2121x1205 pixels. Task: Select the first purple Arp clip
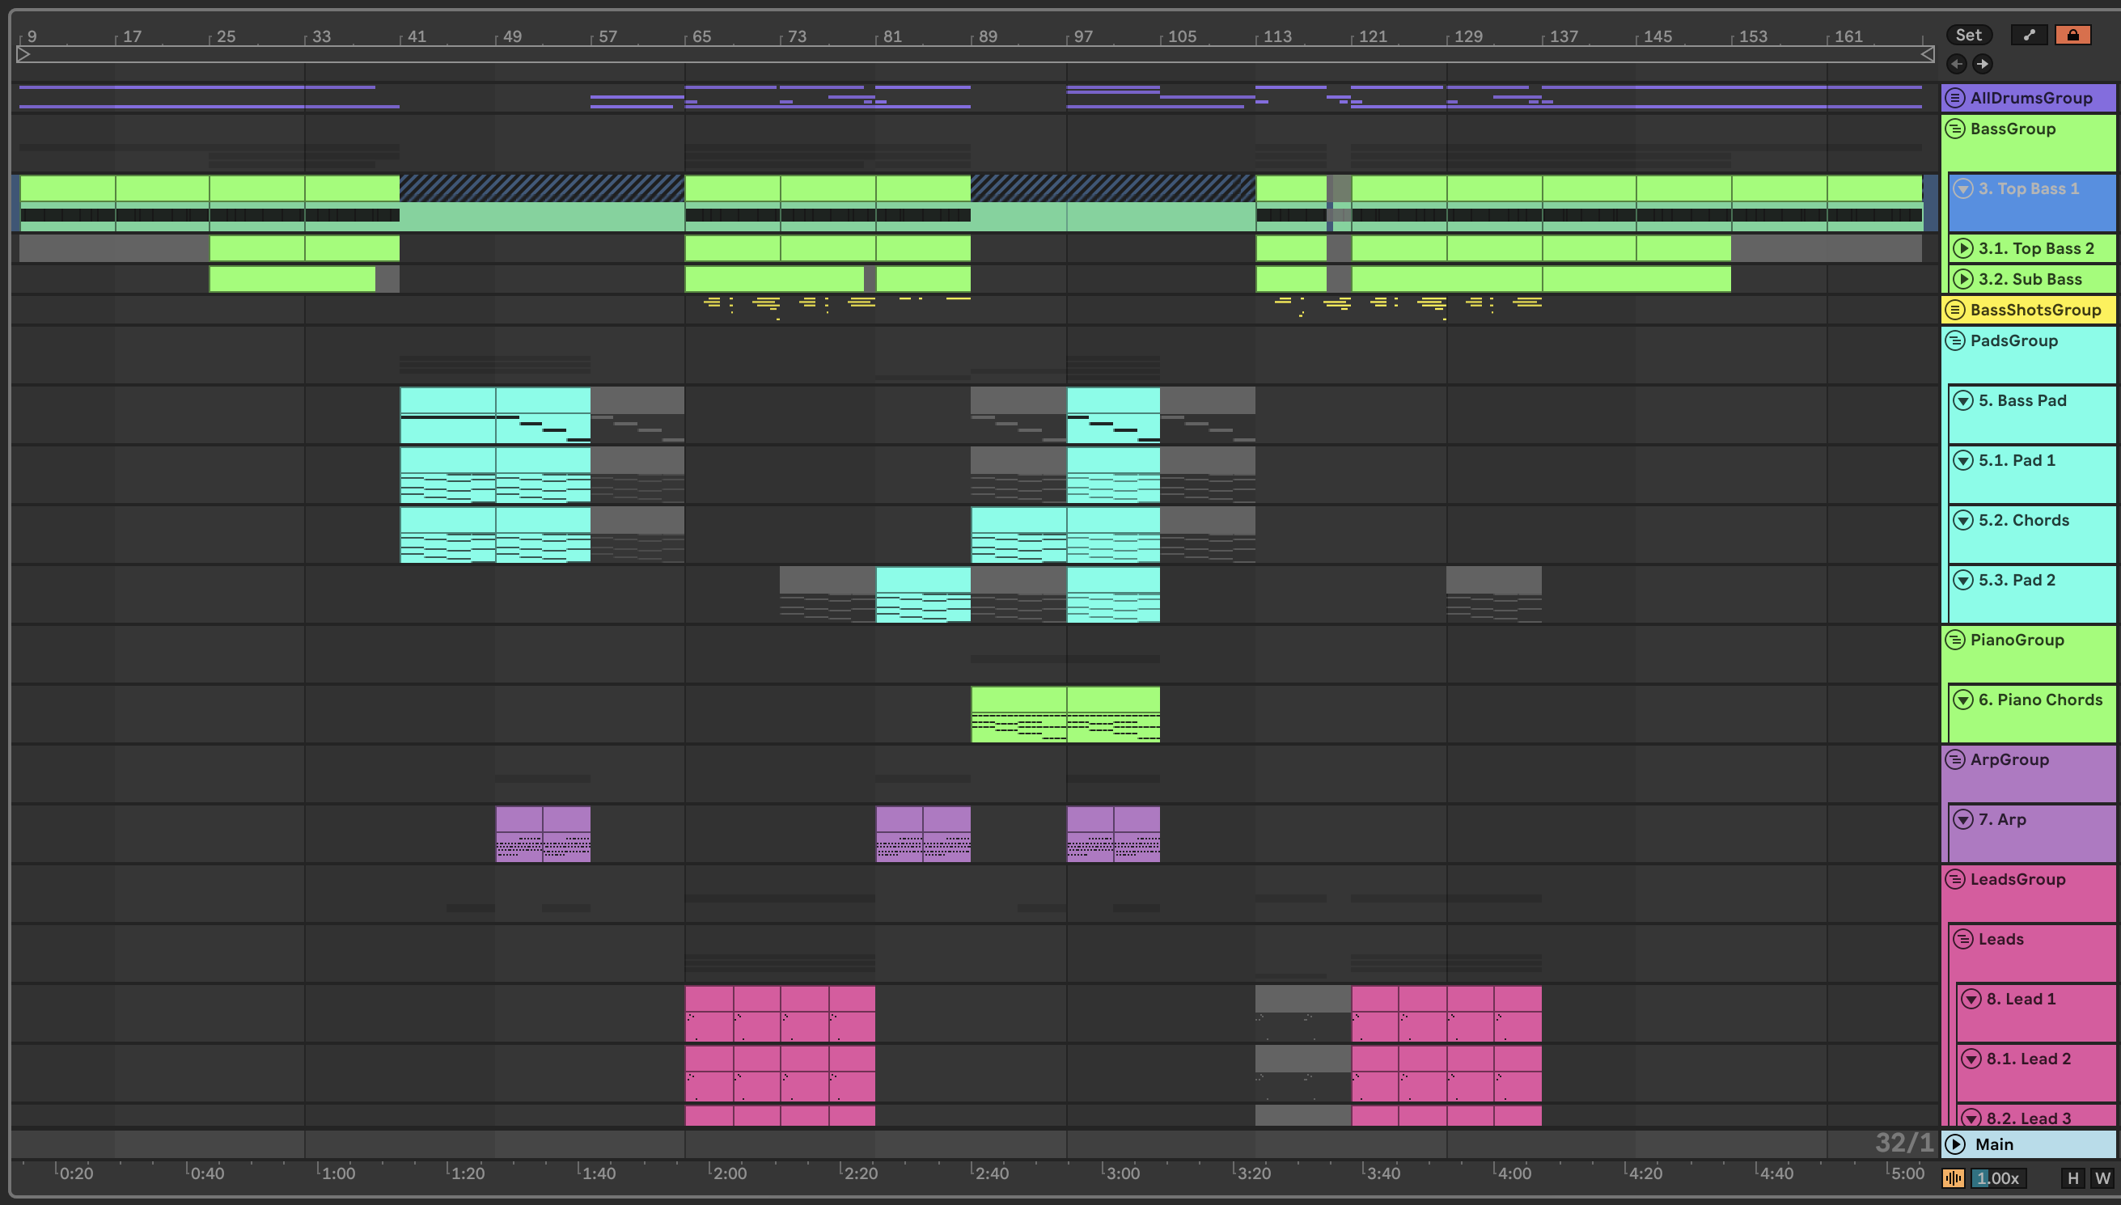point(519,835)
